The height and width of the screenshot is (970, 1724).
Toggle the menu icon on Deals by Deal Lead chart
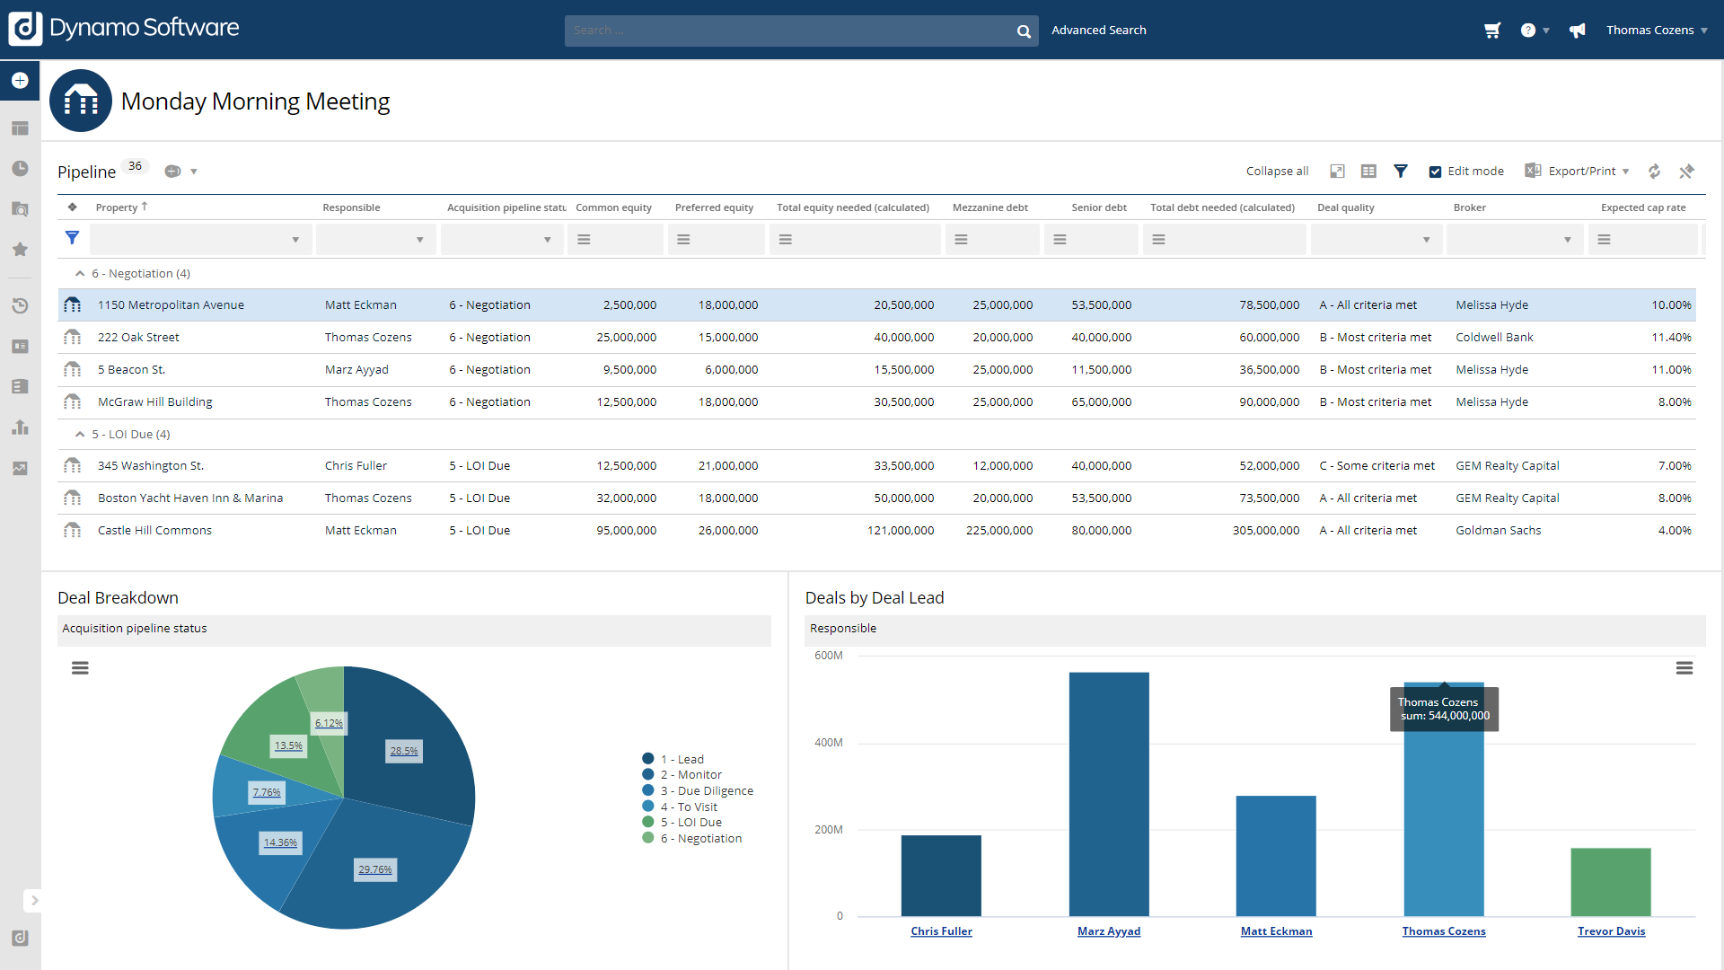click(1684, 667)
